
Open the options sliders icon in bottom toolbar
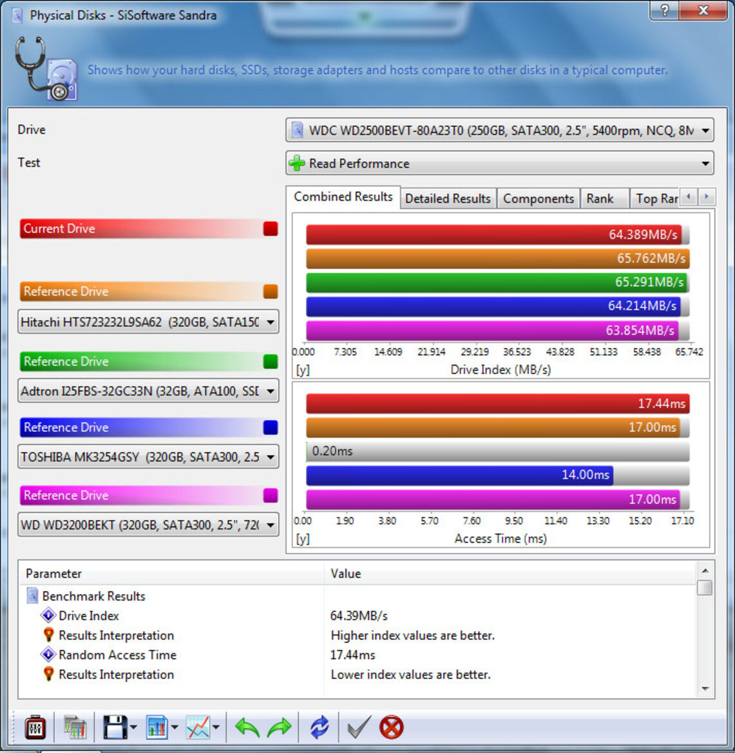pos(35,727)
